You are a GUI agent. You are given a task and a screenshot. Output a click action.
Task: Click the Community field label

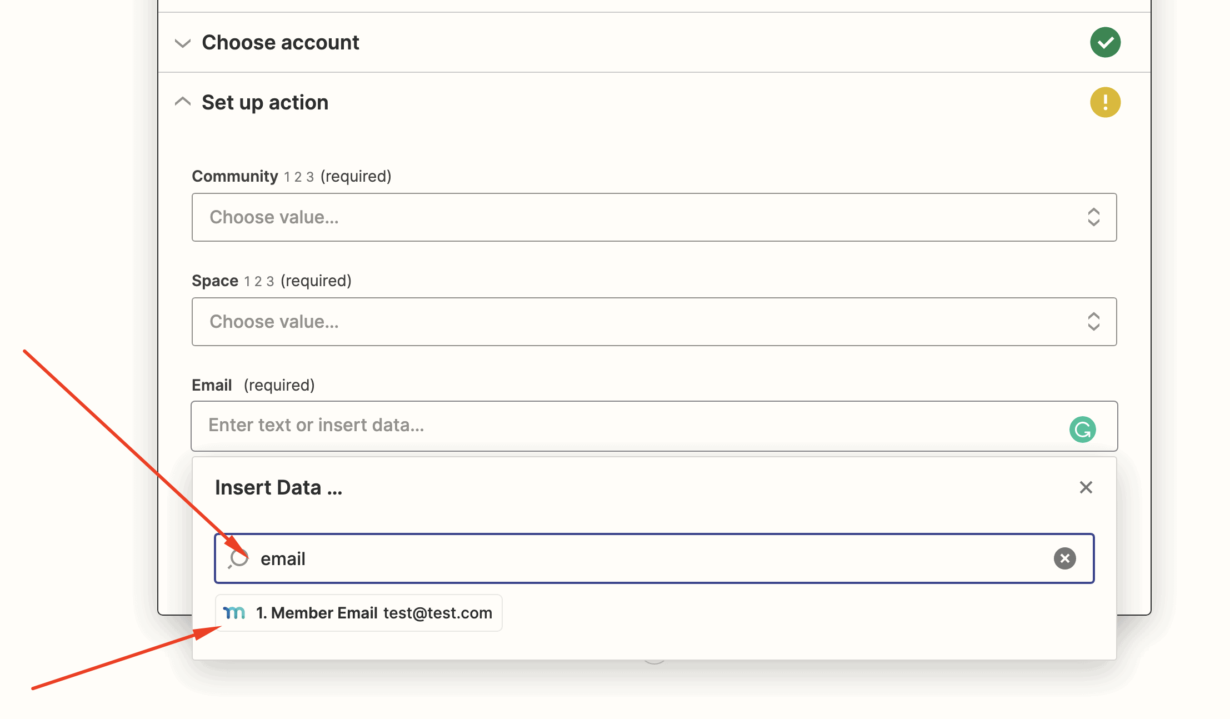tap(292, 176)
